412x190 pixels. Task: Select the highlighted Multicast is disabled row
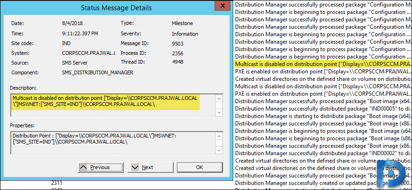tap(323, 64)
